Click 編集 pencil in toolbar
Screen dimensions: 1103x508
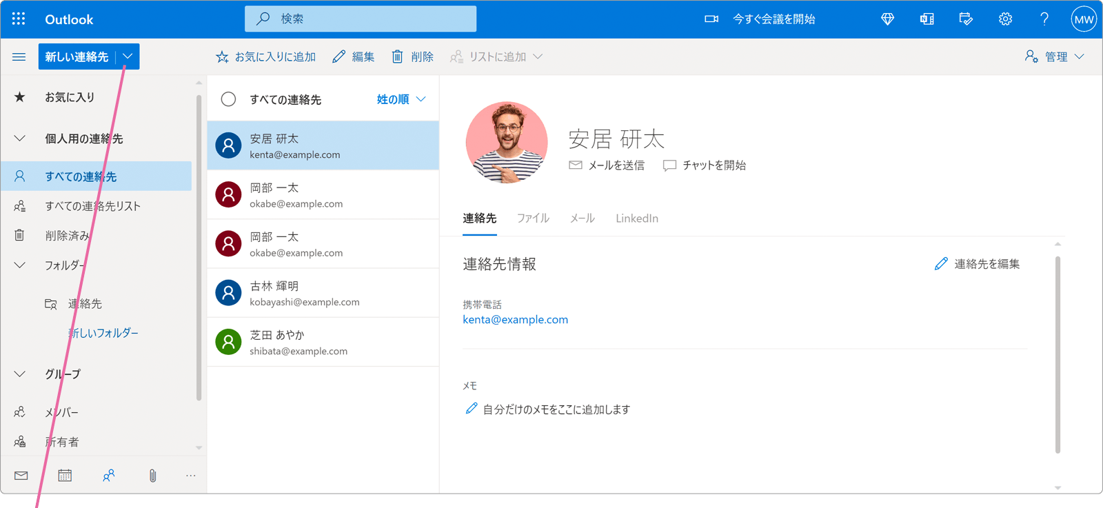354,57
